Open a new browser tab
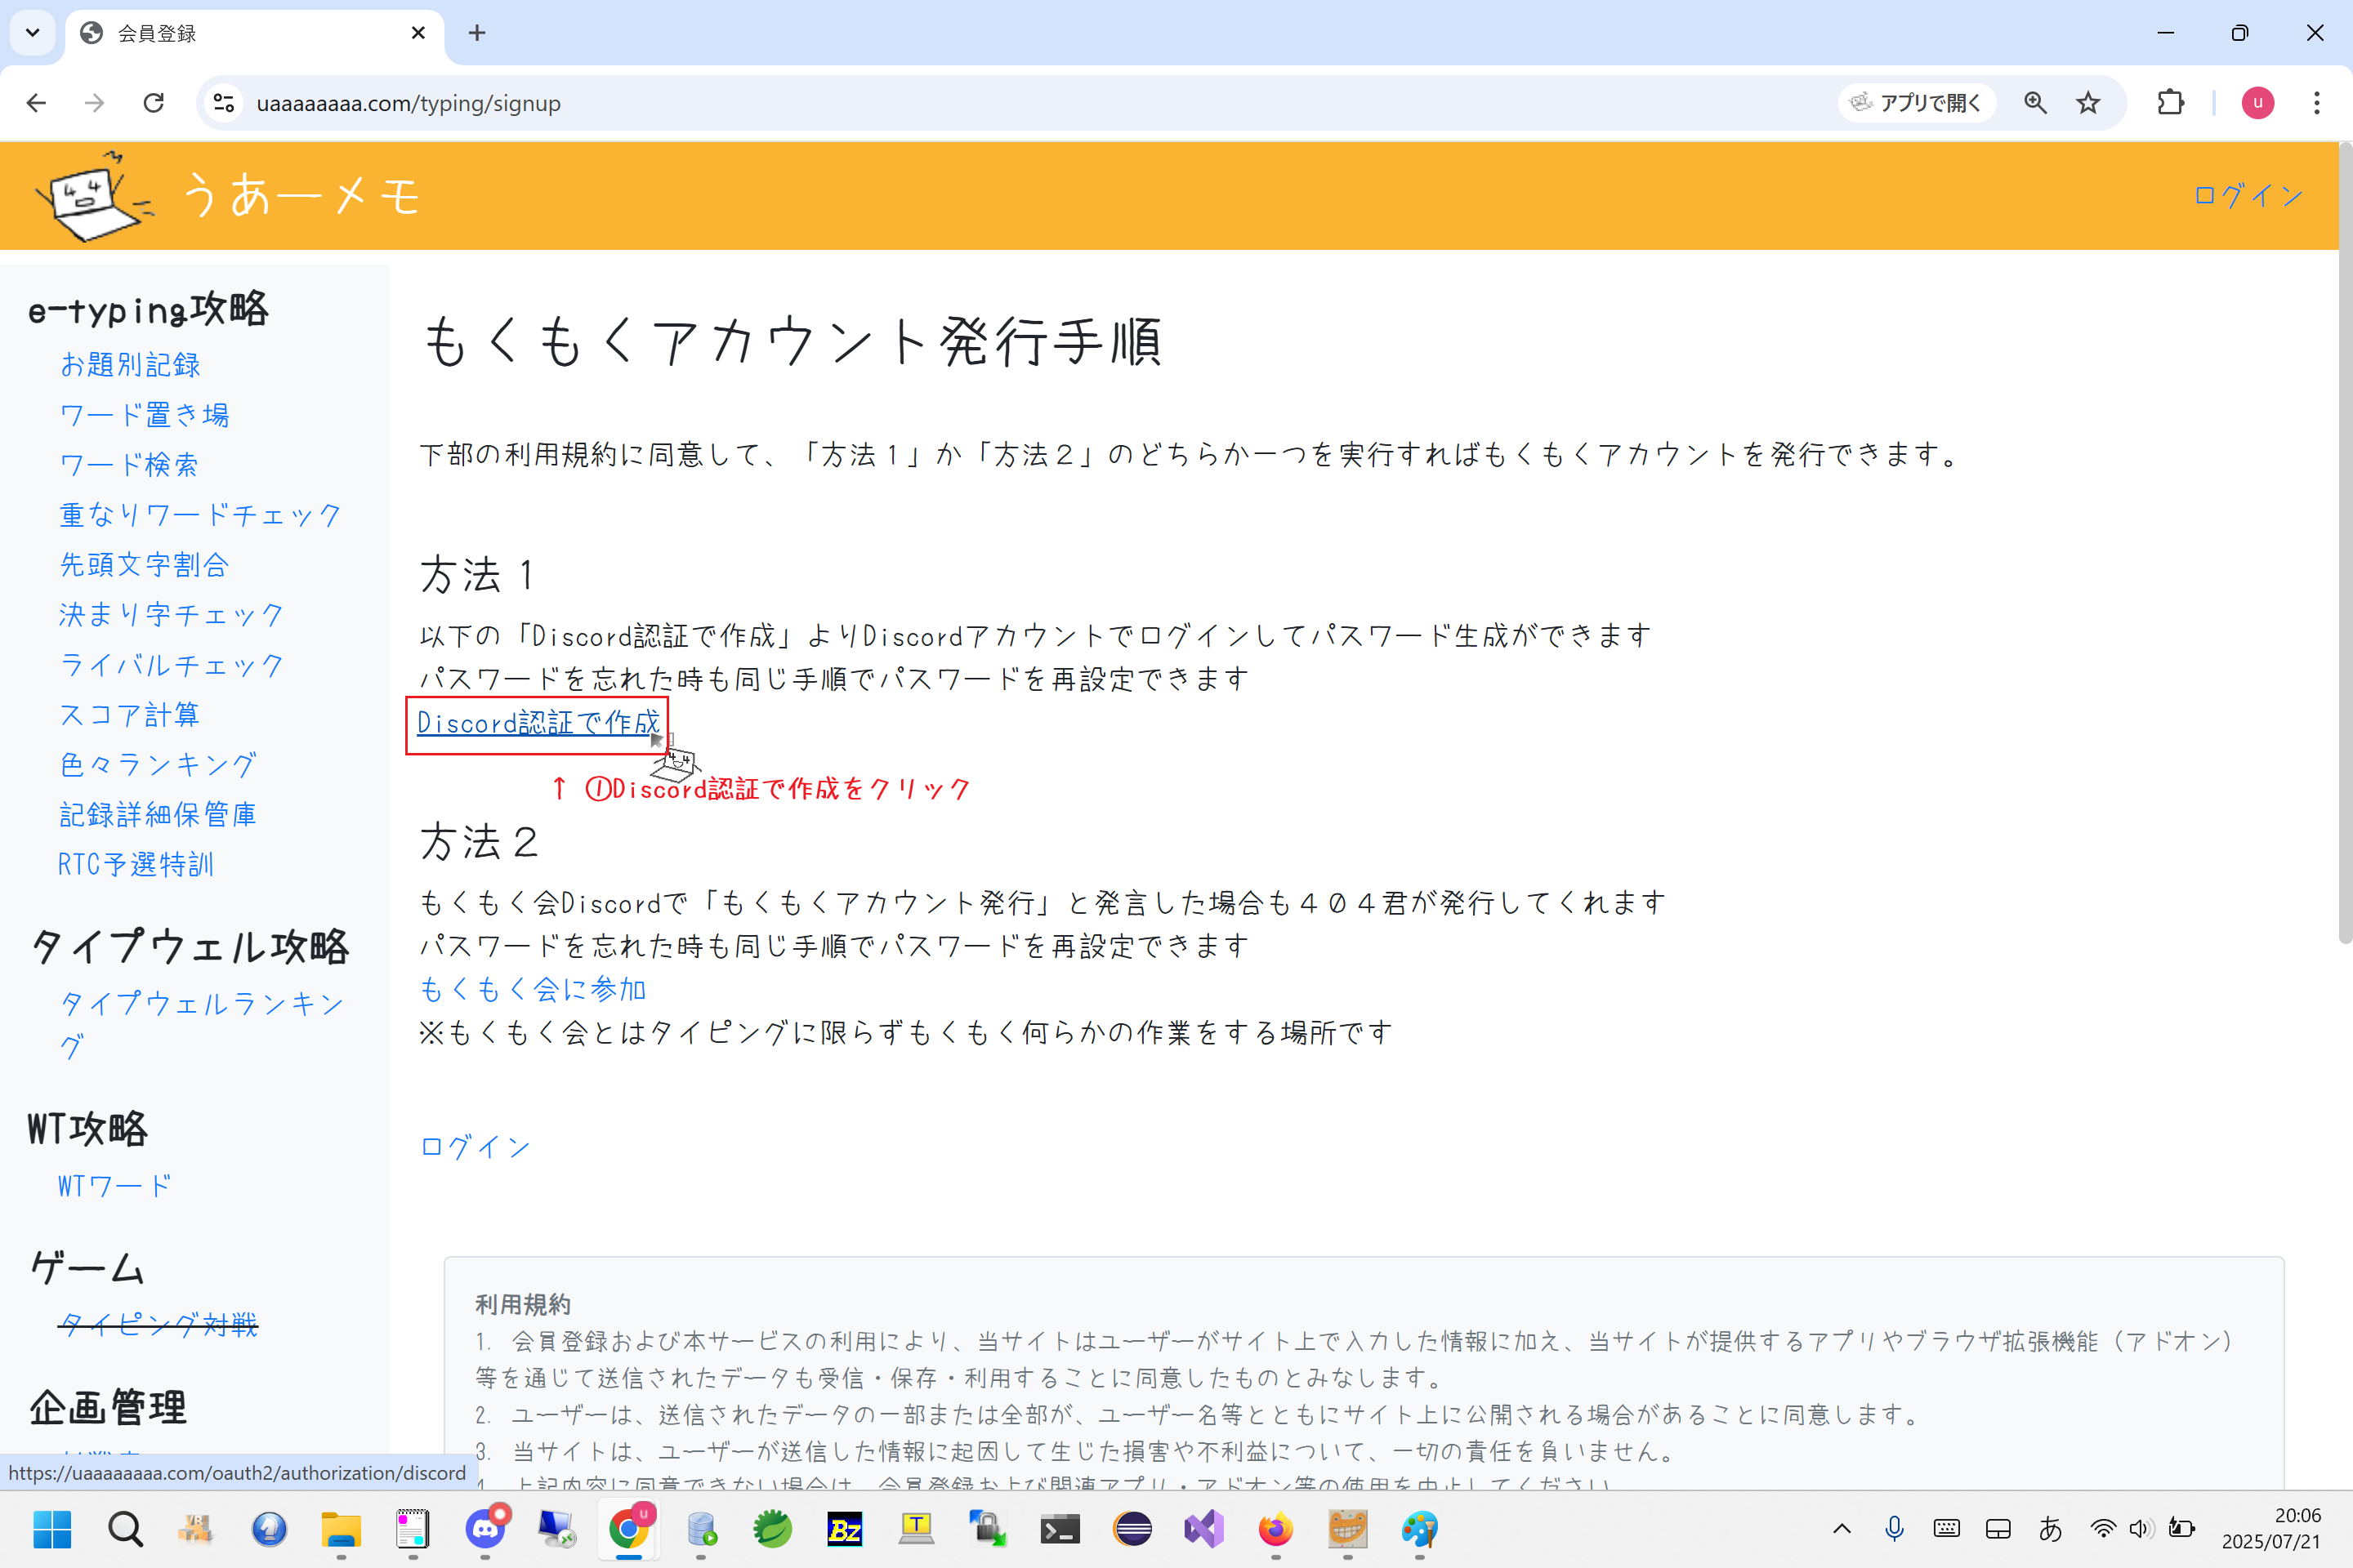The height and width of the screenshot is (1568, 2353). point(477,33)
